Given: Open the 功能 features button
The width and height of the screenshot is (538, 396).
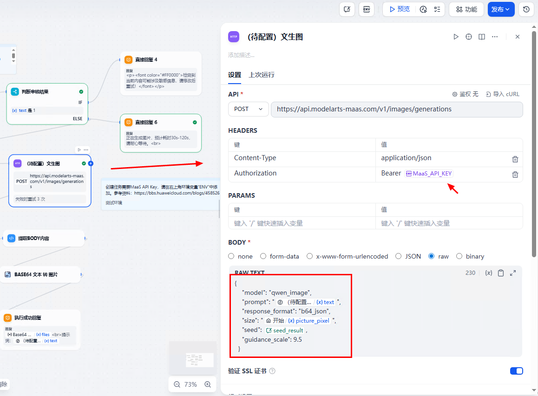Looking at the screenshot, I should [466, 9].
